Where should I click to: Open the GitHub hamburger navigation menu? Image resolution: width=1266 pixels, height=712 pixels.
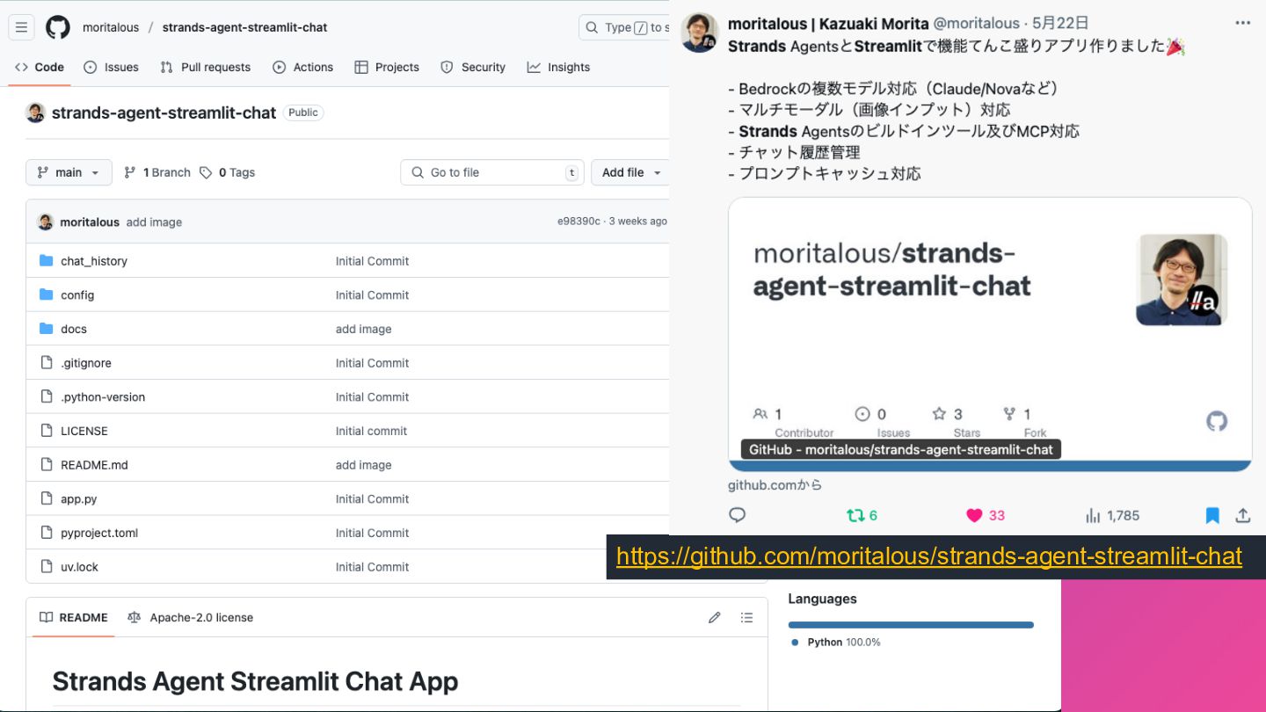tap(22, 27)
